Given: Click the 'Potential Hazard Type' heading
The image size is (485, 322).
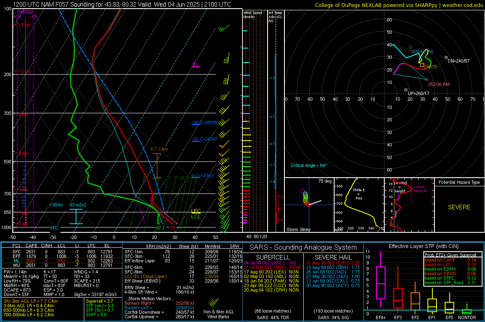Looking at the screenshot, I should tap(459, 182).
